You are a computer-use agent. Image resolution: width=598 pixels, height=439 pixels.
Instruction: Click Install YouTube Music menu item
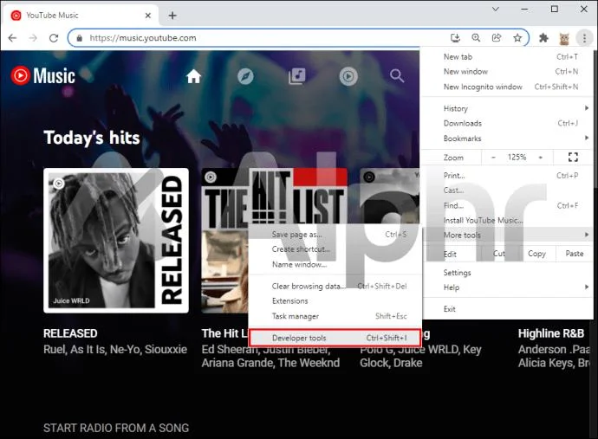point(507,221)
